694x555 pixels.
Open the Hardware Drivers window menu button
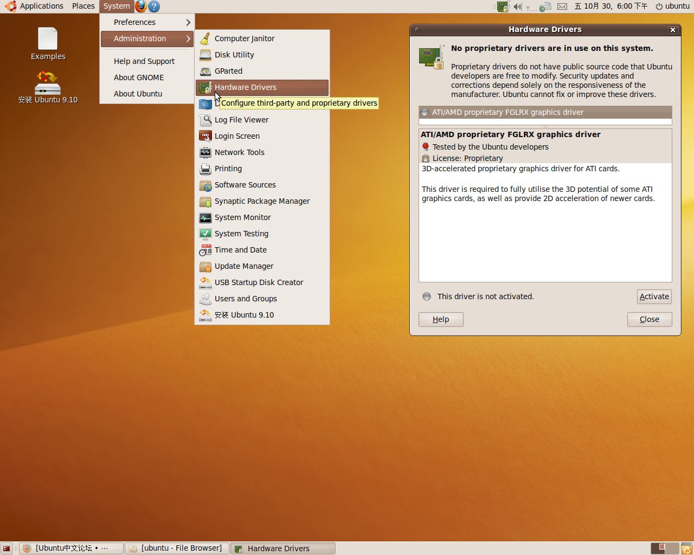point(417,30)
